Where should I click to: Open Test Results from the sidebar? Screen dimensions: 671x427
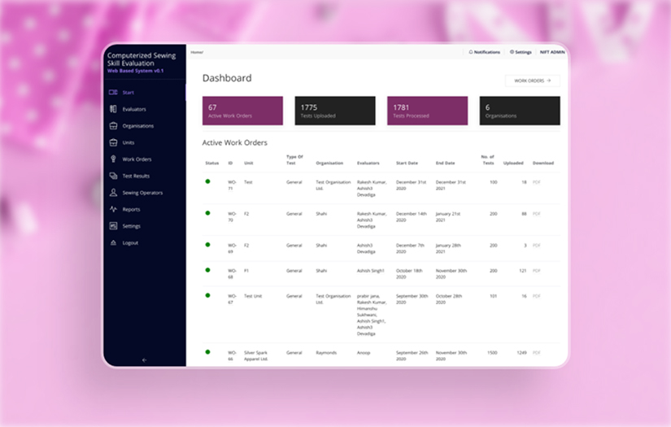[x=136, y=176]
